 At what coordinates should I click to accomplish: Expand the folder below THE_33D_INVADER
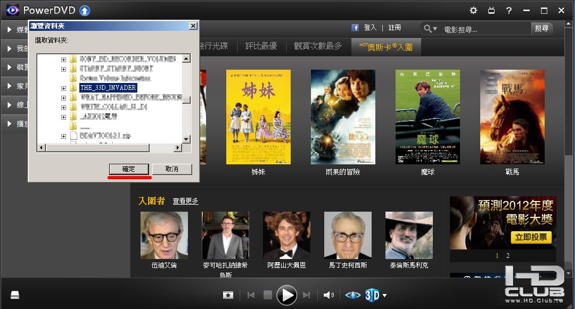click(63, 98)
